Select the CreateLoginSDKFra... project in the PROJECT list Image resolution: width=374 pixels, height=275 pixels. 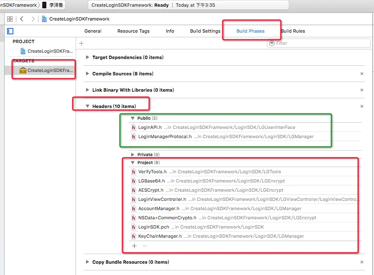point(47,51)
